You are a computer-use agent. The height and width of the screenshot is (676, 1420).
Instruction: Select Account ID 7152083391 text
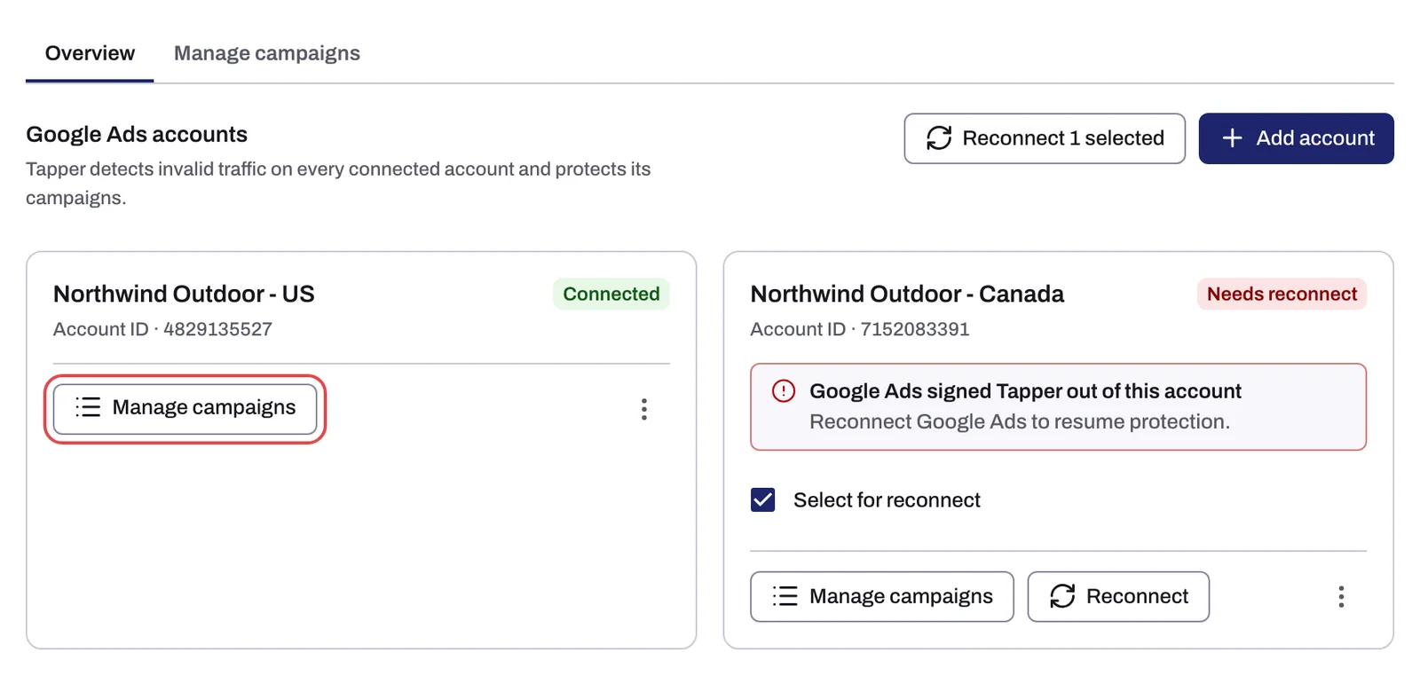860,329
